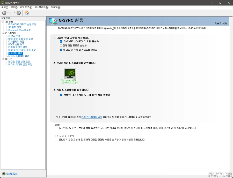Screen dimensions: 233x178
Task: Open 비디오 이미지 설정 조정 page
Action: pyautogui.click(x=20, y=65)
